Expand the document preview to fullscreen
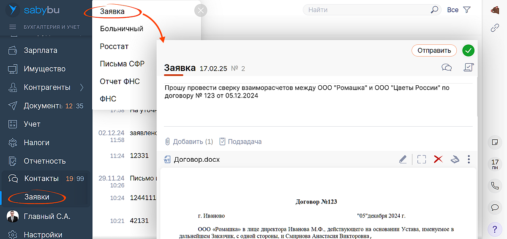The width and height of the screenshot is (507, 239). pos(421,159)
